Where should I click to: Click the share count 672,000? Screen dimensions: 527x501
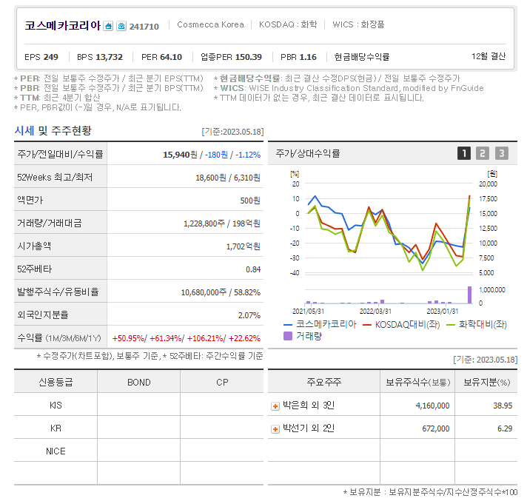coord(435,428)
